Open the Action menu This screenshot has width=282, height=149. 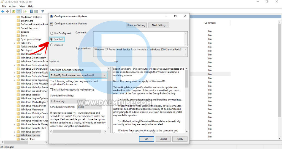(13, 6)
